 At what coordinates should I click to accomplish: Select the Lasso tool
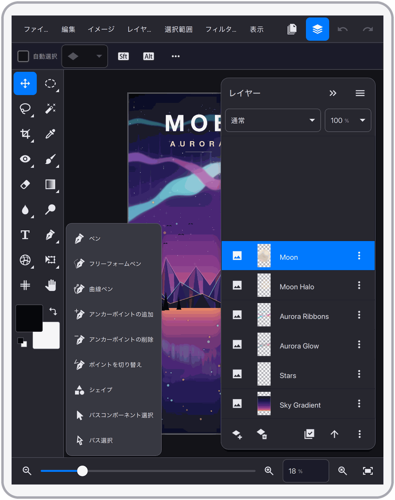pyautogui.click(x=25, y=109)
